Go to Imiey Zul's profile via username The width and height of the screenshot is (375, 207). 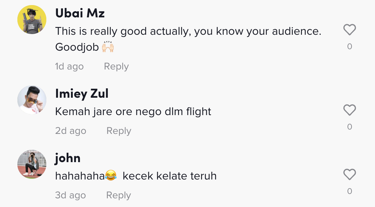[x=82, y=94]
